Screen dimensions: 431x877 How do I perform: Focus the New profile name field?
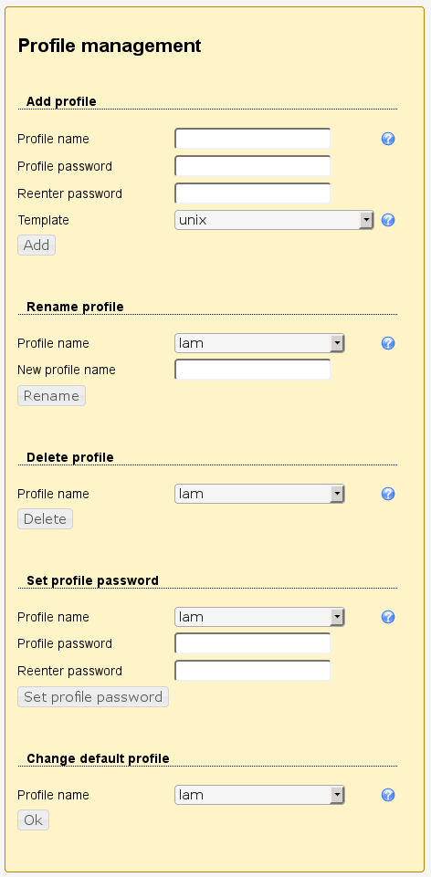pos(252,370)
